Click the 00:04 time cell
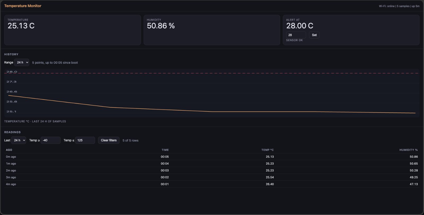The height and width of the screenshot is (215, 424). tap(165, 164)
